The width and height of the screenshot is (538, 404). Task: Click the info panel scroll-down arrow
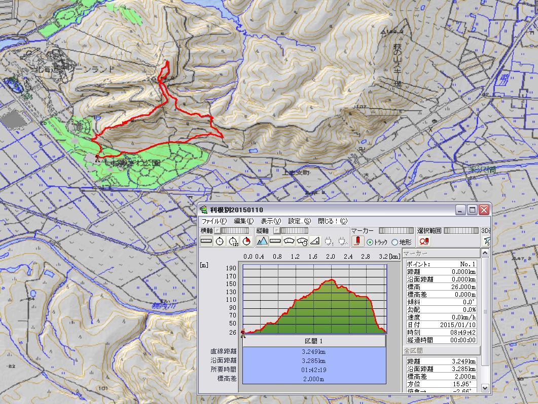(485, 388)
